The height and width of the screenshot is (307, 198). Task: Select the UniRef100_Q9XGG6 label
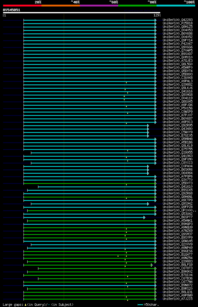pyautogui.click(x=178, y=47)
